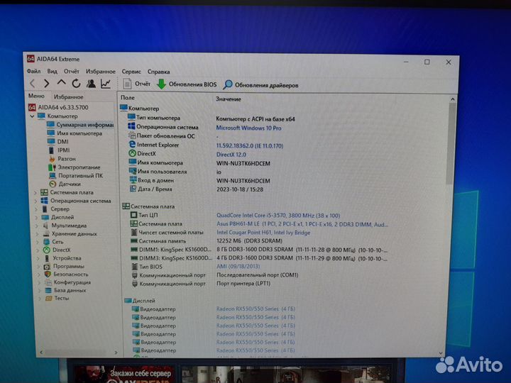Screen dimensions: 511x383
Task: Click the green BIOS update arrow icon
Action: point(161,84)
